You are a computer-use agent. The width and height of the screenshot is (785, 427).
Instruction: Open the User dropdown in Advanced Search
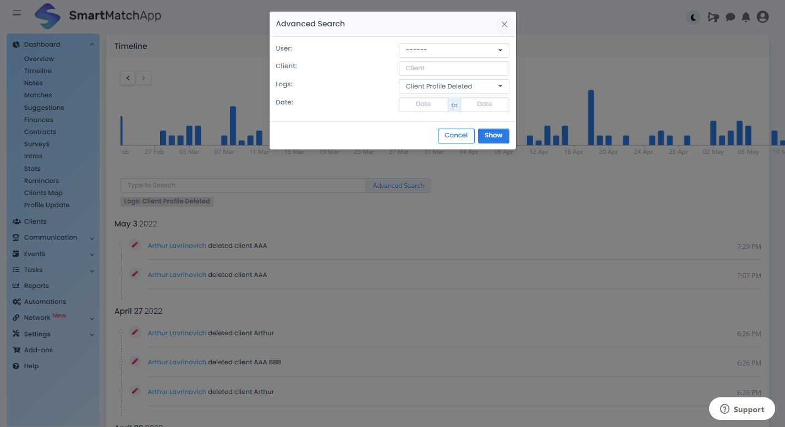click(x=453, y=50)
